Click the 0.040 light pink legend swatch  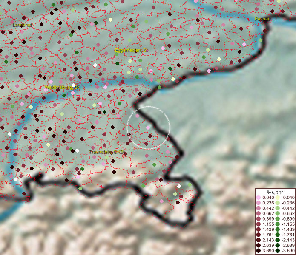pyautogui.click(x=259, y=198)
